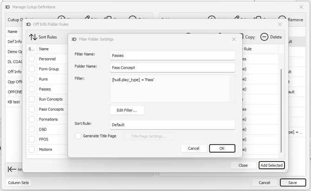Confirm Filter Folder Settings with OK

222,148
